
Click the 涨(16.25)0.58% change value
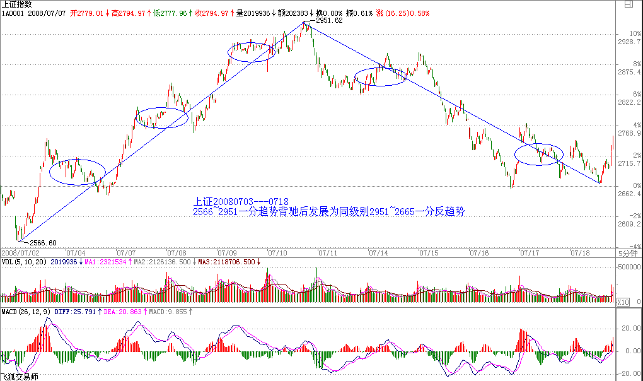(403, 13)
